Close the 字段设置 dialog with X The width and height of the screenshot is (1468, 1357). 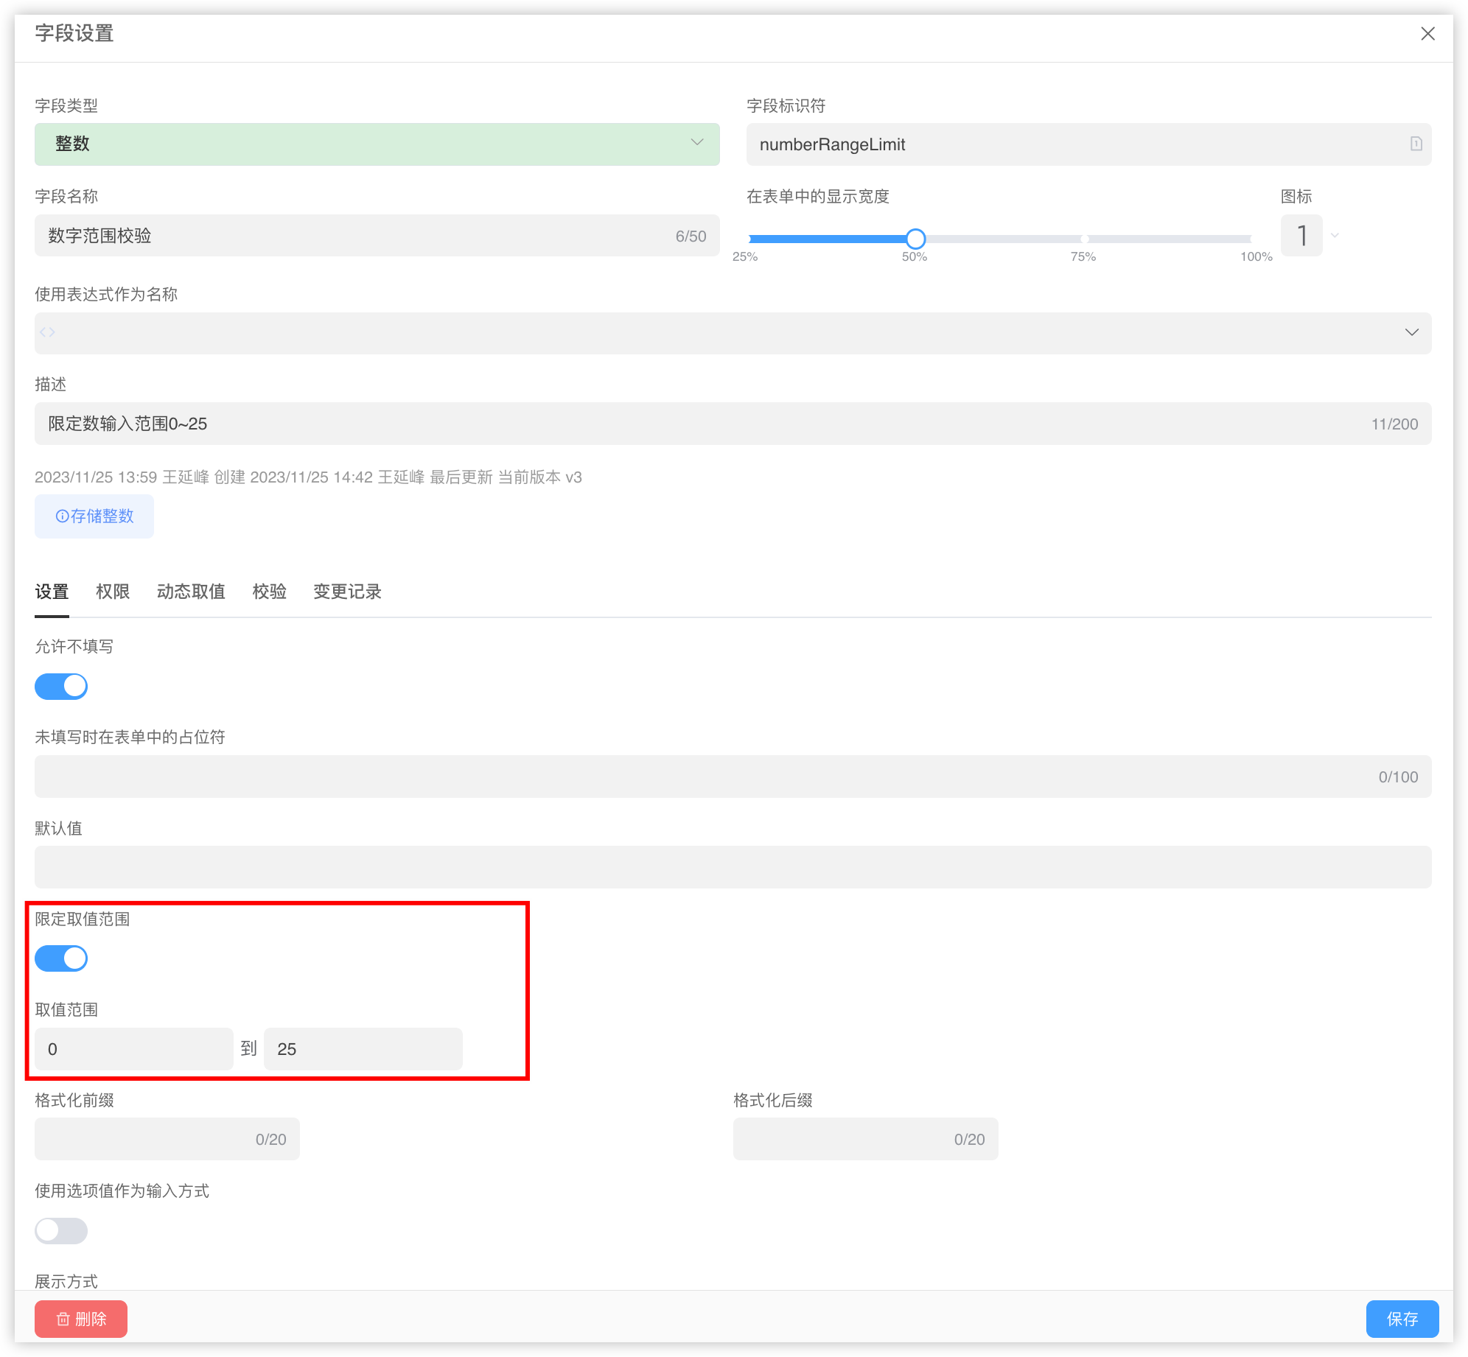1427,34
